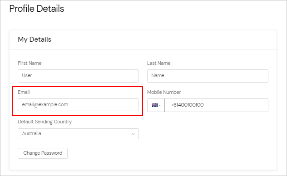Select the Email input field

click(79, 105)
